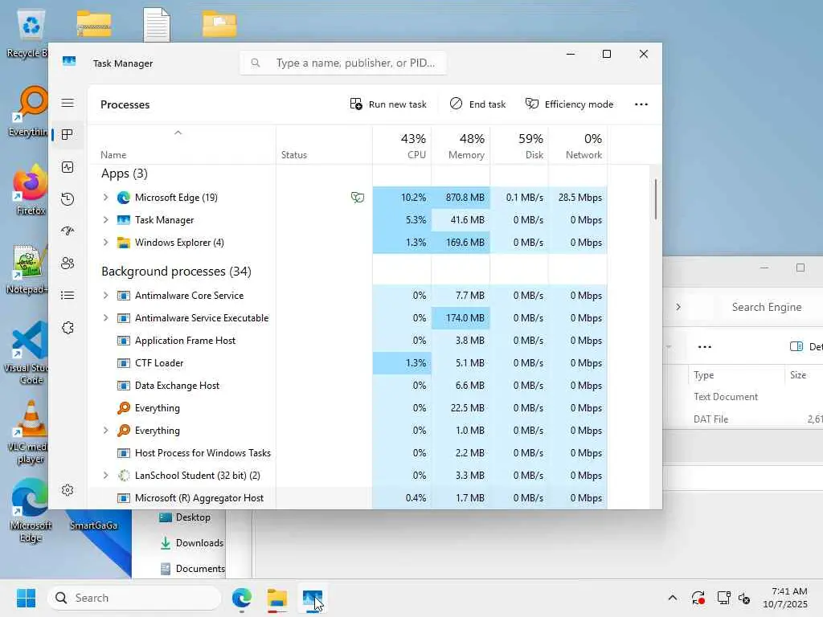Open the Details page in sidebar
Viewport: 823px width, 617px height.
click(x=68, y=296)
